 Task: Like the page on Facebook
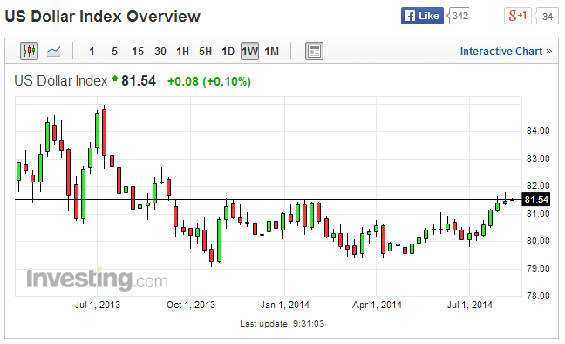[x=422, y=16]
